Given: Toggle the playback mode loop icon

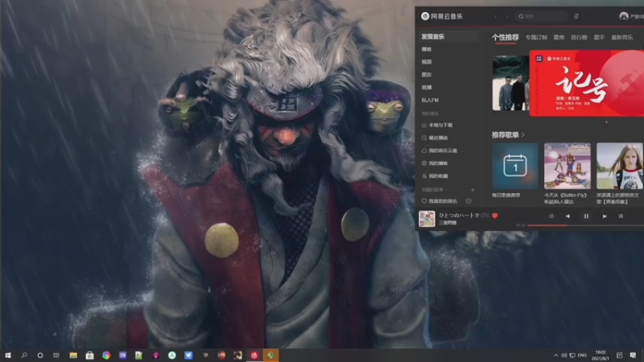Looking at the screenshot, I should pos(551,216).
